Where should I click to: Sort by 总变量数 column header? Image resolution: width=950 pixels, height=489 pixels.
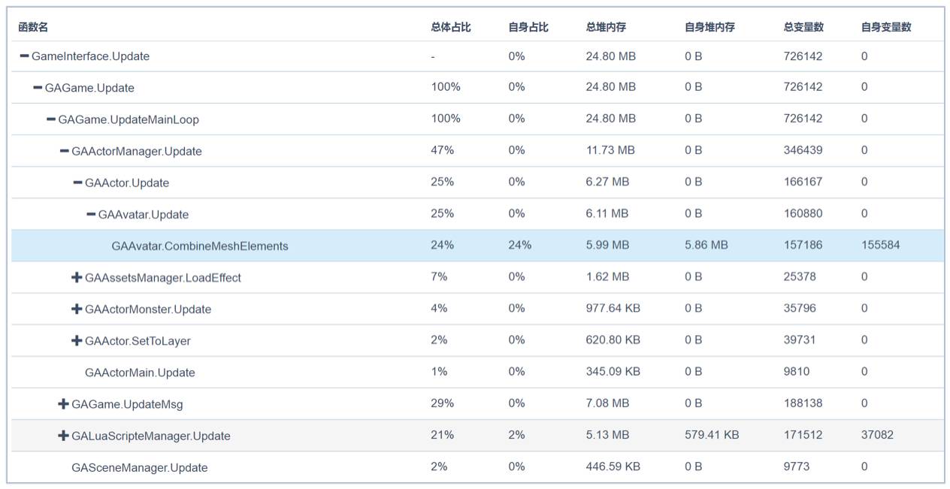coord(803,27)
